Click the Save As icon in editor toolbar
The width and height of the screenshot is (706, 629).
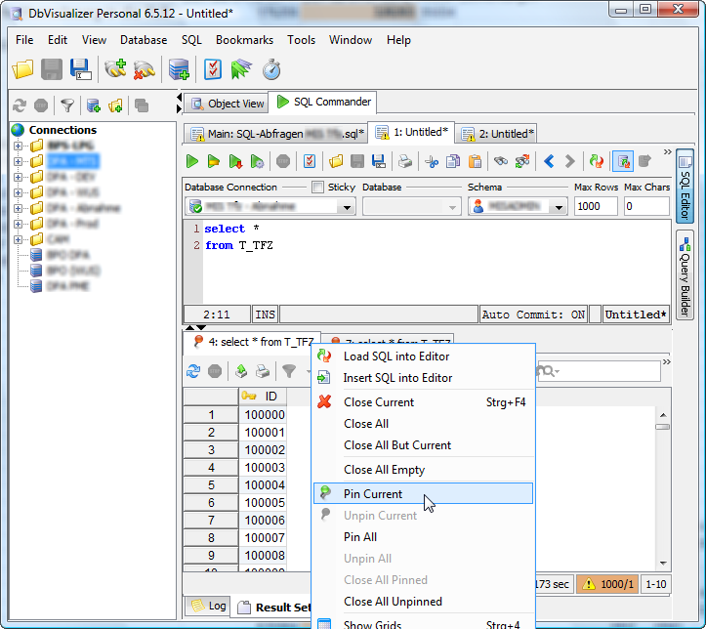point(379,161)
